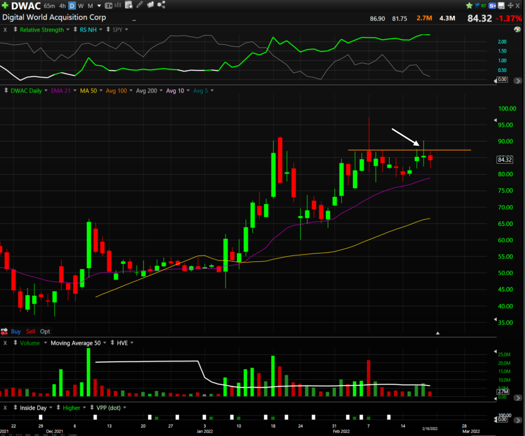The image size is (525, 436).
Task: Click the Avg 200 indicator label
Action: pyautogui.click(x=146, y=91)
